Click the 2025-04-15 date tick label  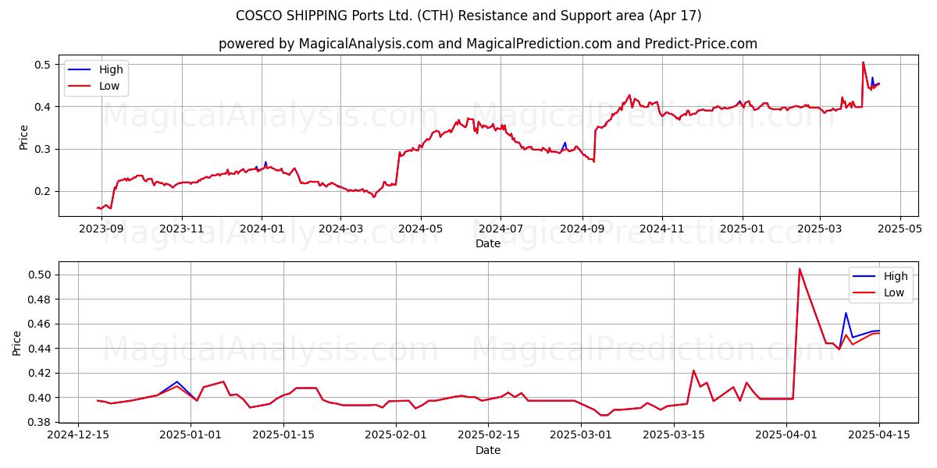(x=879, y=435)
